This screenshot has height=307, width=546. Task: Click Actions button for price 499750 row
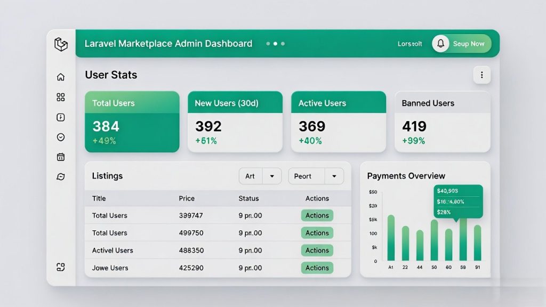click(317, 233)
